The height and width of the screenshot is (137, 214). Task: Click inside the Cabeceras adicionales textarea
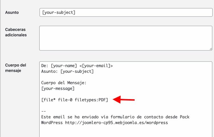[126, 38]
